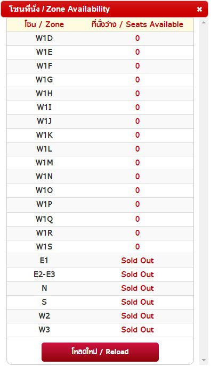Select the W1G zone row
This screenshot has width=211, height=367.
[x=100, y=80]
